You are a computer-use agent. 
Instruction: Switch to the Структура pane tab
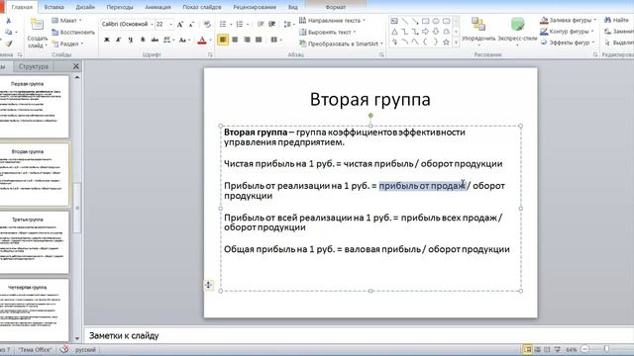pos(34,66)
